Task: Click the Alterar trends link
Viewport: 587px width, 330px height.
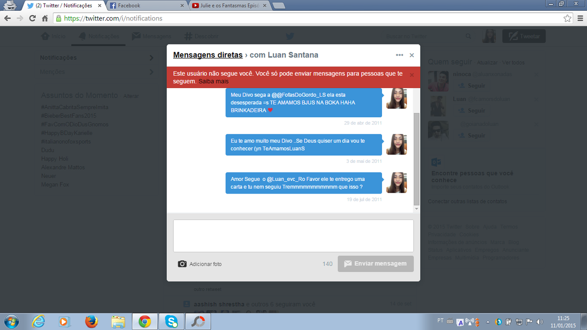Action: pos(131,96)
